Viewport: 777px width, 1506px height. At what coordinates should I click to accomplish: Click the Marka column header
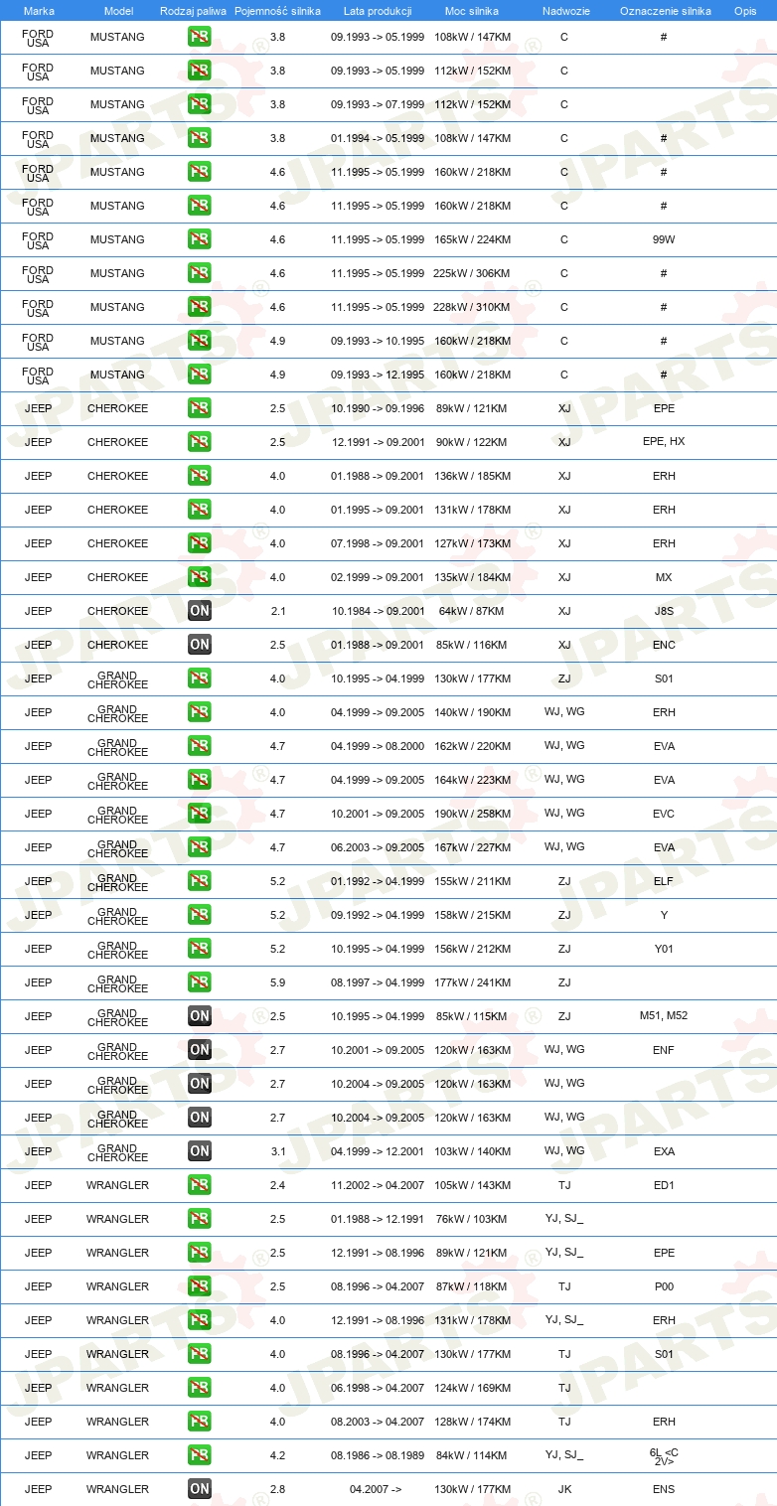pos(39,11)
